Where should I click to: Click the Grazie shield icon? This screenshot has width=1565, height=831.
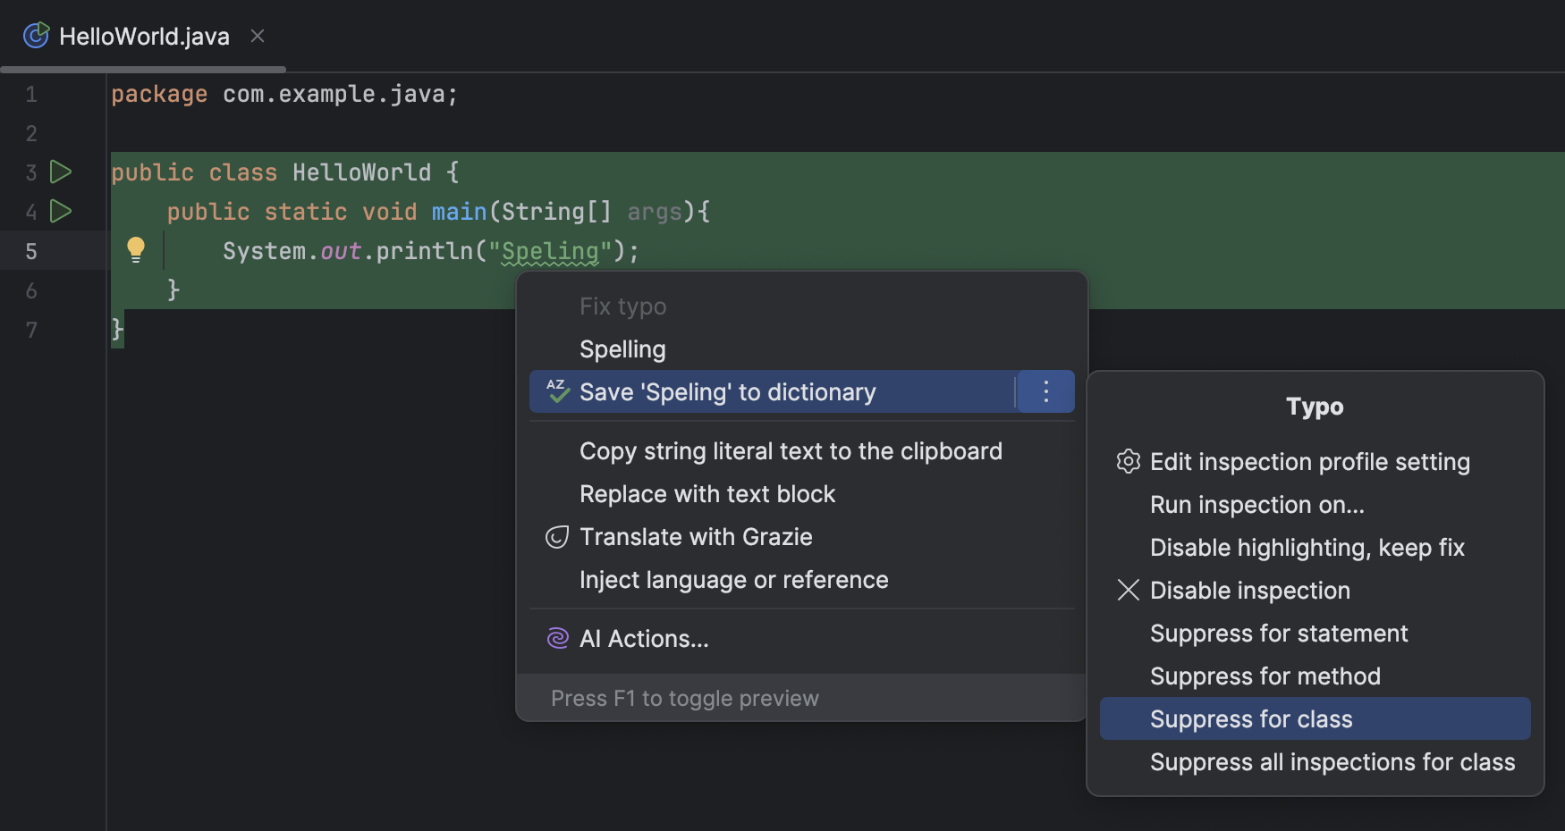[x=556, y=536]
